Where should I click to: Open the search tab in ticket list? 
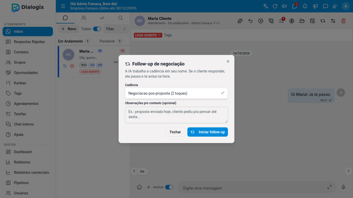coord(120,18)
